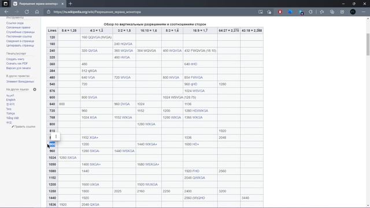
Task: Open the tab actions menu icon
Action: [5, 3]
